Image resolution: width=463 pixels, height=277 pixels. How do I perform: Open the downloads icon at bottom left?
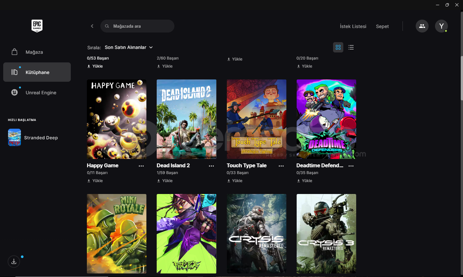coord(14,262)
